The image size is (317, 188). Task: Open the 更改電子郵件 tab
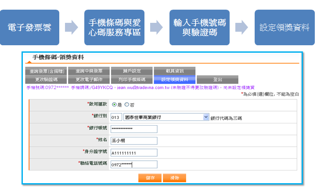click(x=89, y=80)
